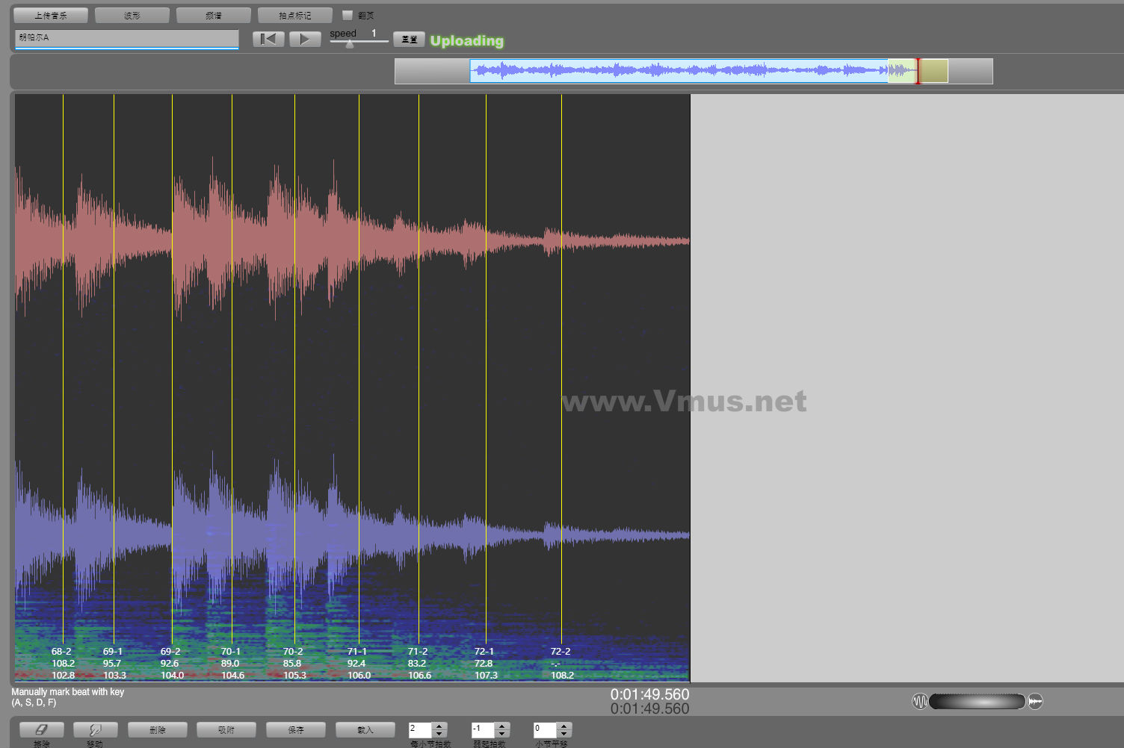Click the time value 104.0 in the bottom row
The width and height of the screenshot is (1124, 748).
[x=172, y=675]
